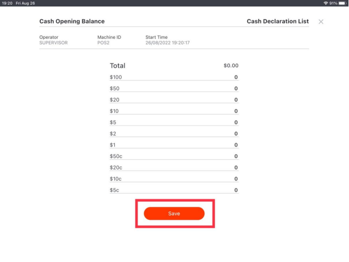Select the Total label
The image size is (349, 262).
117,66
